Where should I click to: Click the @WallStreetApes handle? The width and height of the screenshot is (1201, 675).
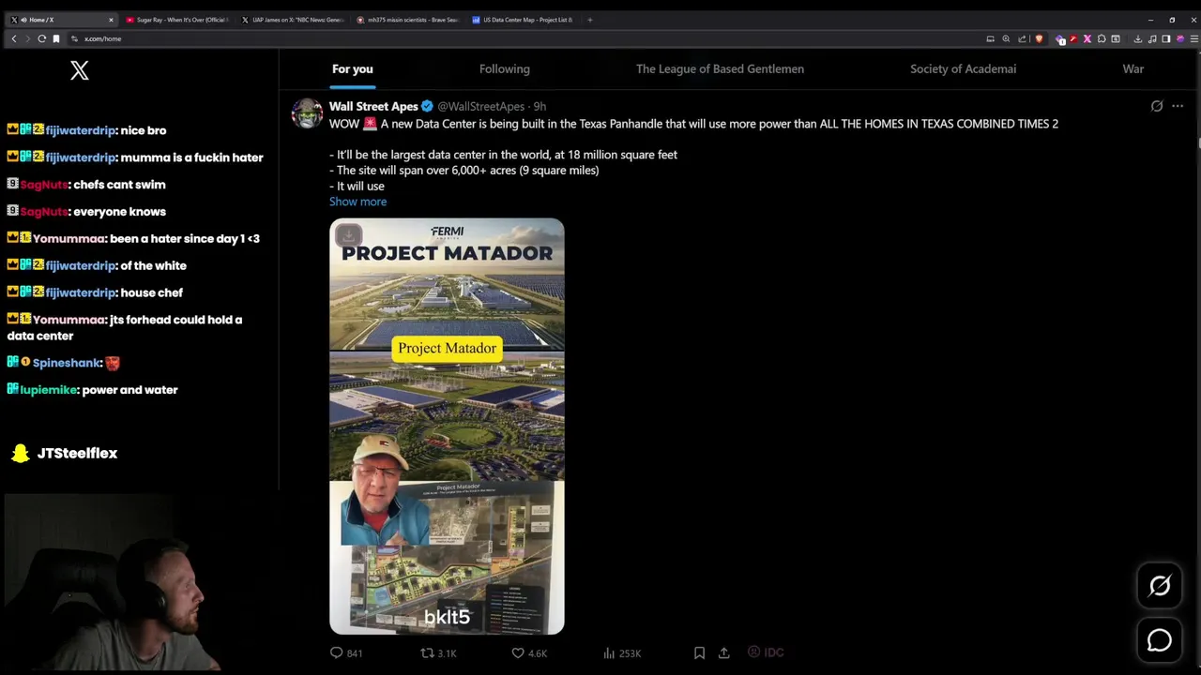point(480,107)
